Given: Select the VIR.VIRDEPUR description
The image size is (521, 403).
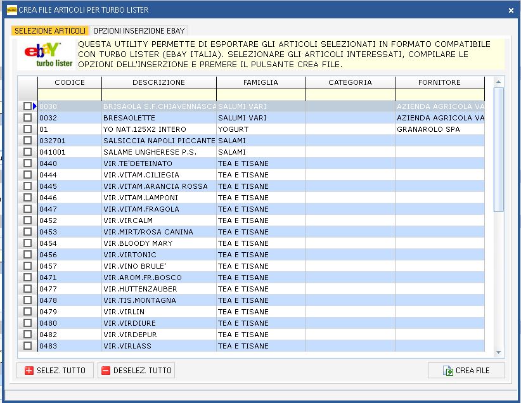Looking at the screenshot, I should (x=159, y=334).
